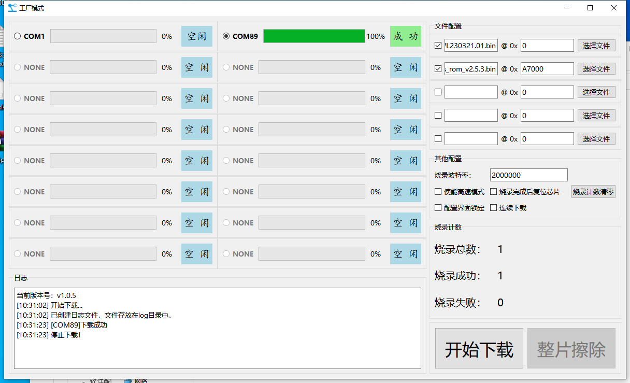The width and height of the screenshot is (630, 383).
Task: Check 烧录完成后复位芯片 option
Action: pos(493,192)
